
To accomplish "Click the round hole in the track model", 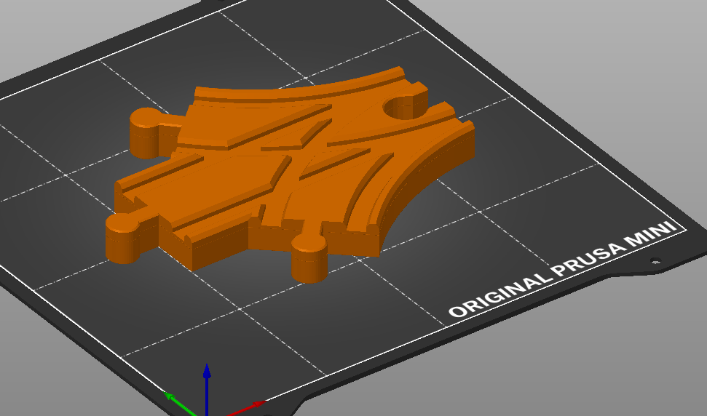I will point(404,107).
